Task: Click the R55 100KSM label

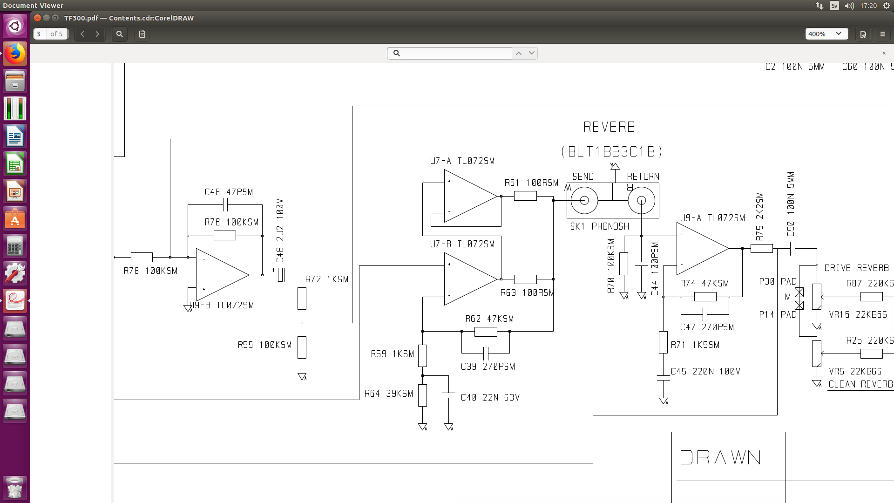Action: click(x=264, y=345)
